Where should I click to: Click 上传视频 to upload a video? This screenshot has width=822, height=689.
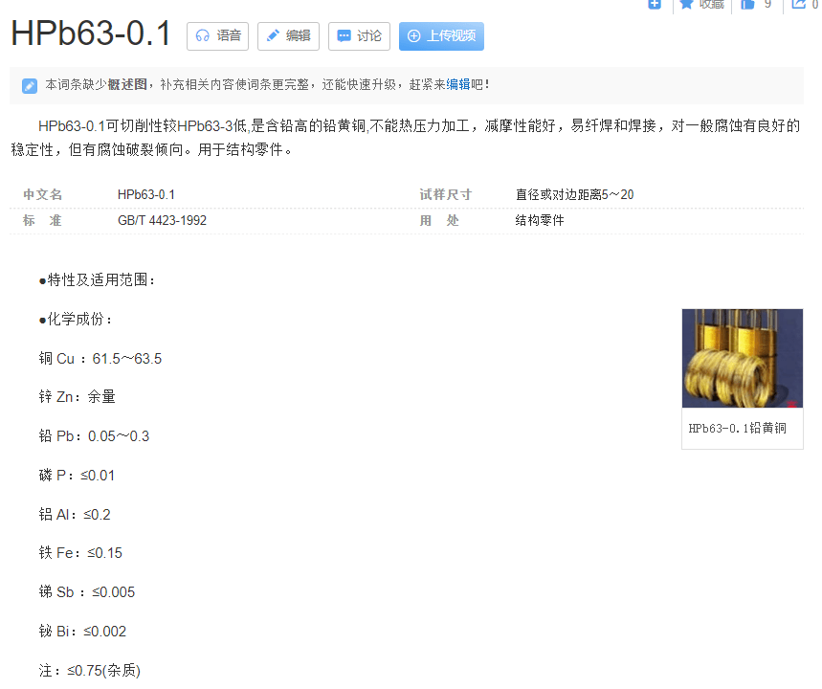click(x=441, y=35)
